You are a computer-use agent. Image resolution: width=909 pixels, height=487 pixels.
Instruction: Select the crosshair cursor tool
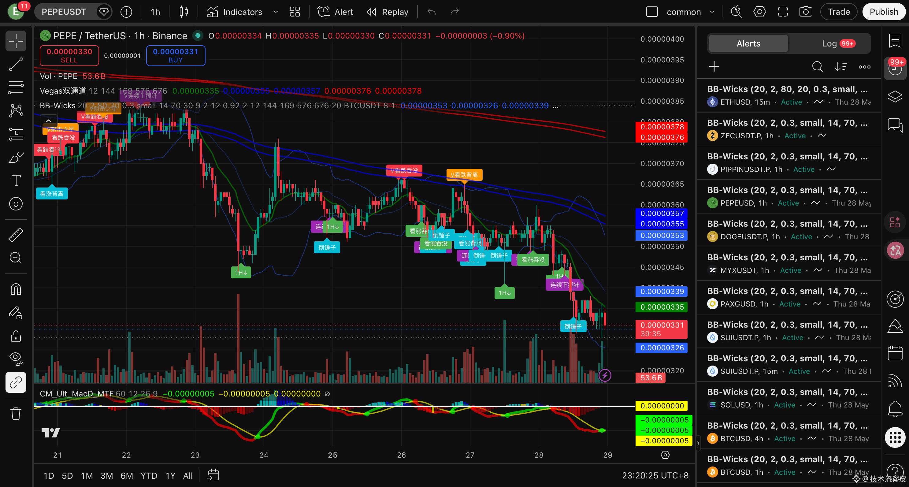pos(16,41)
